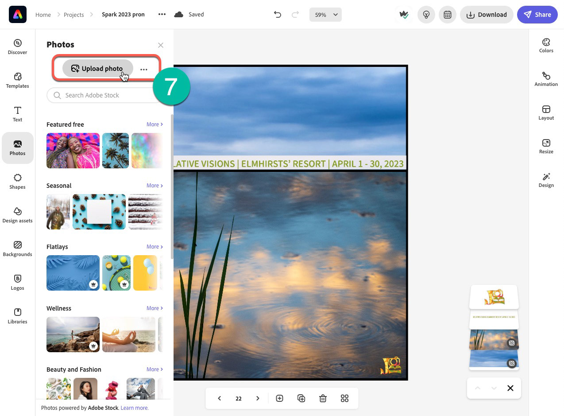Select the reeds water photo layer
Image resolution: width=564 pixels, height=416 pixels.
494,339
